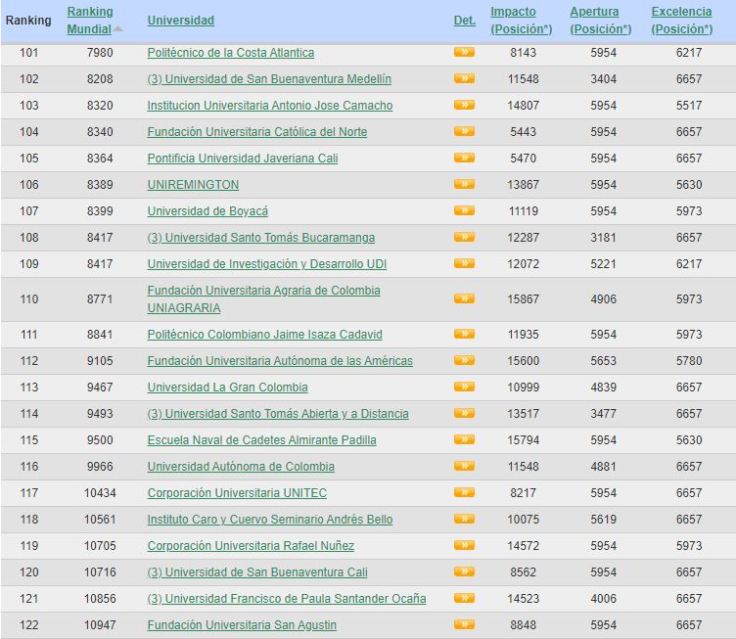Image resolution: width=736 pixels, height=639 pixels.
Task: Click details arrow for Instituto Caro y Cuervo
Action: point(464,519)
